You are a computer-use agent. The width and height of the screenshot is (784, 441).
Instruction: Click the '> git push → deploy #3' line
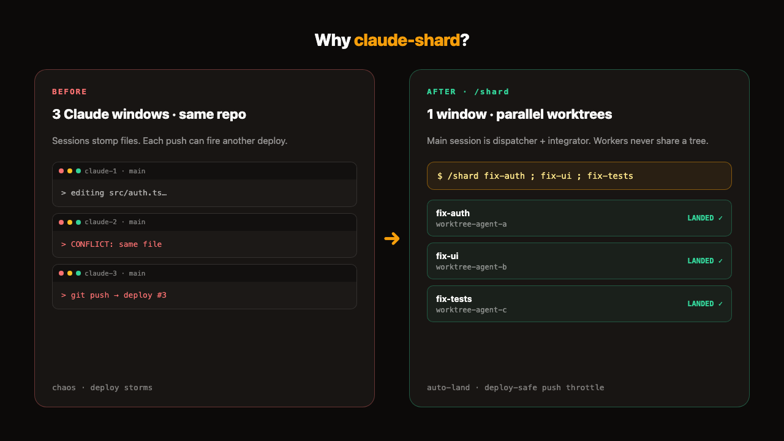114,295
